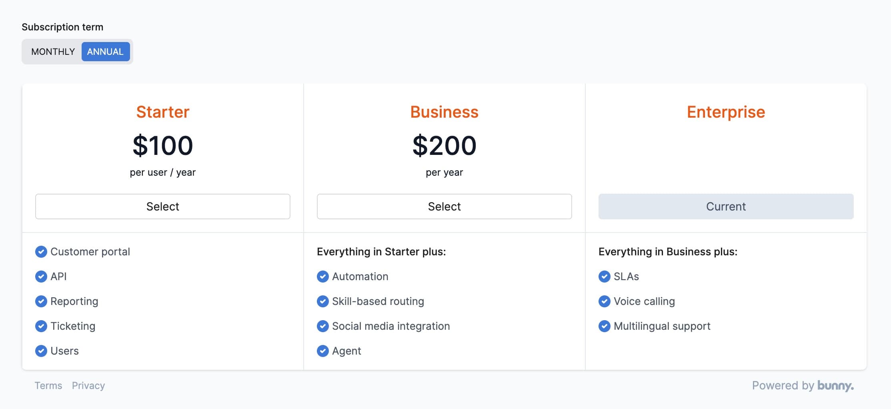Click the checkmark icon beside Reporting
891x409 pixels.
[x=41, y=301]
